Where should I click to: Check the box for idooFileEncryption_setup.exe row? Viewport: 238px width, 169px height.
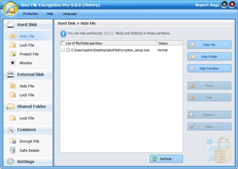point(63,50)
